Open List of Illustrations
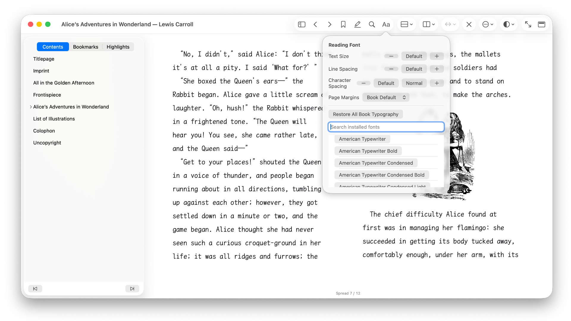The width and height of the screenshot is (571, 321). pos(54,119)
